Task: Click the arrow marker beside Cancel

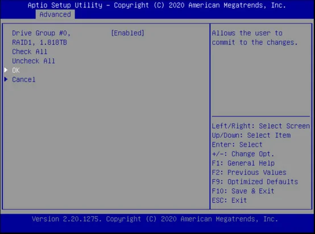Action: (6, 80)
